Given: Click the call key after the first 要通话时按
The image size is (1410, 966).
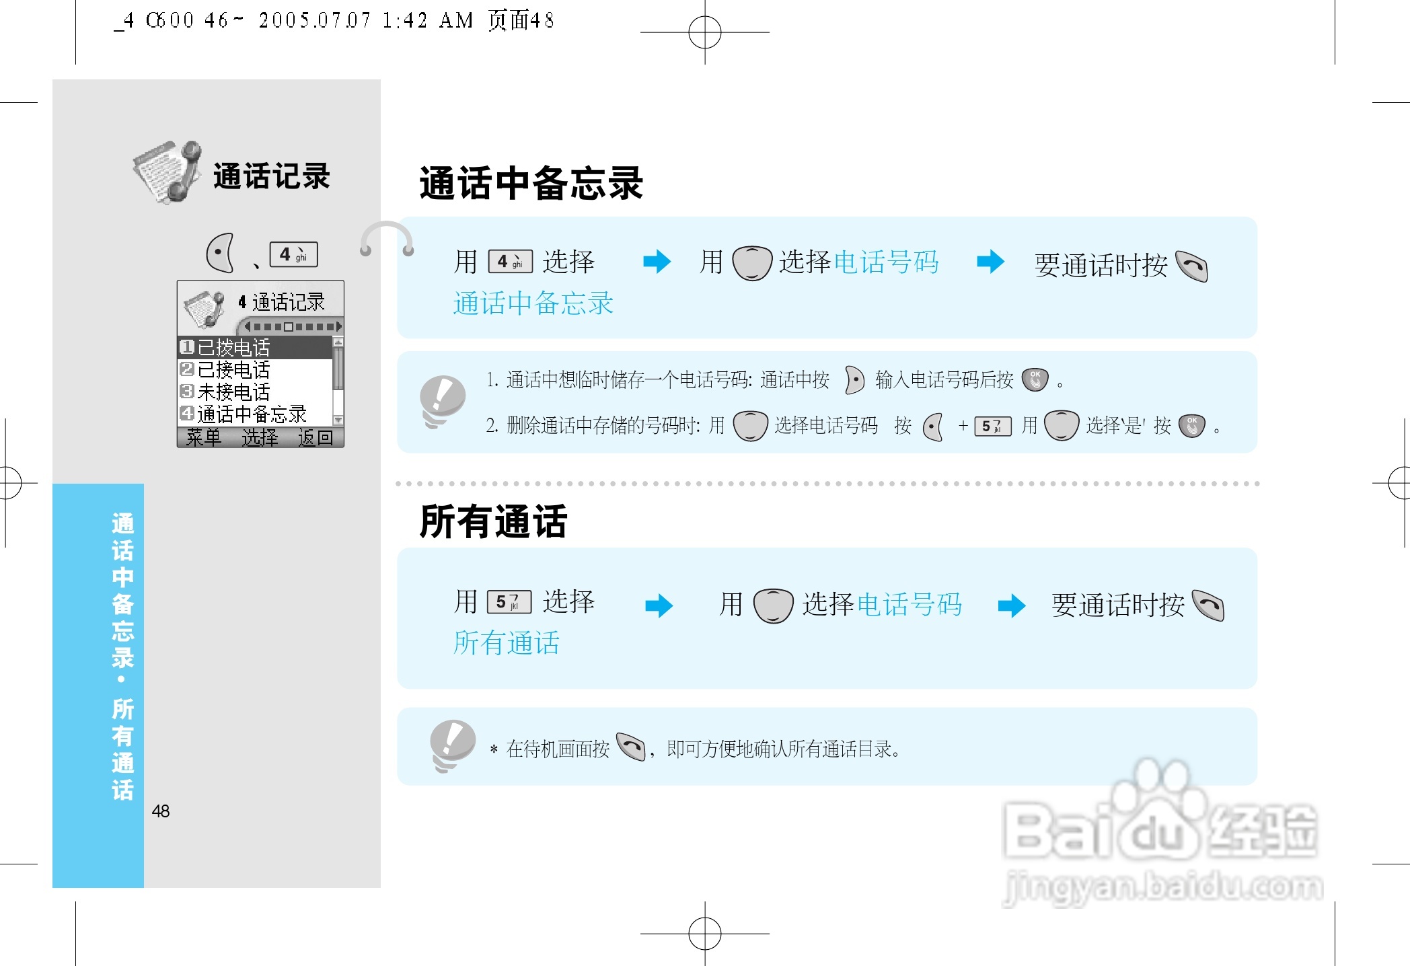Looking at the screenshot, I should [1191, 266].
